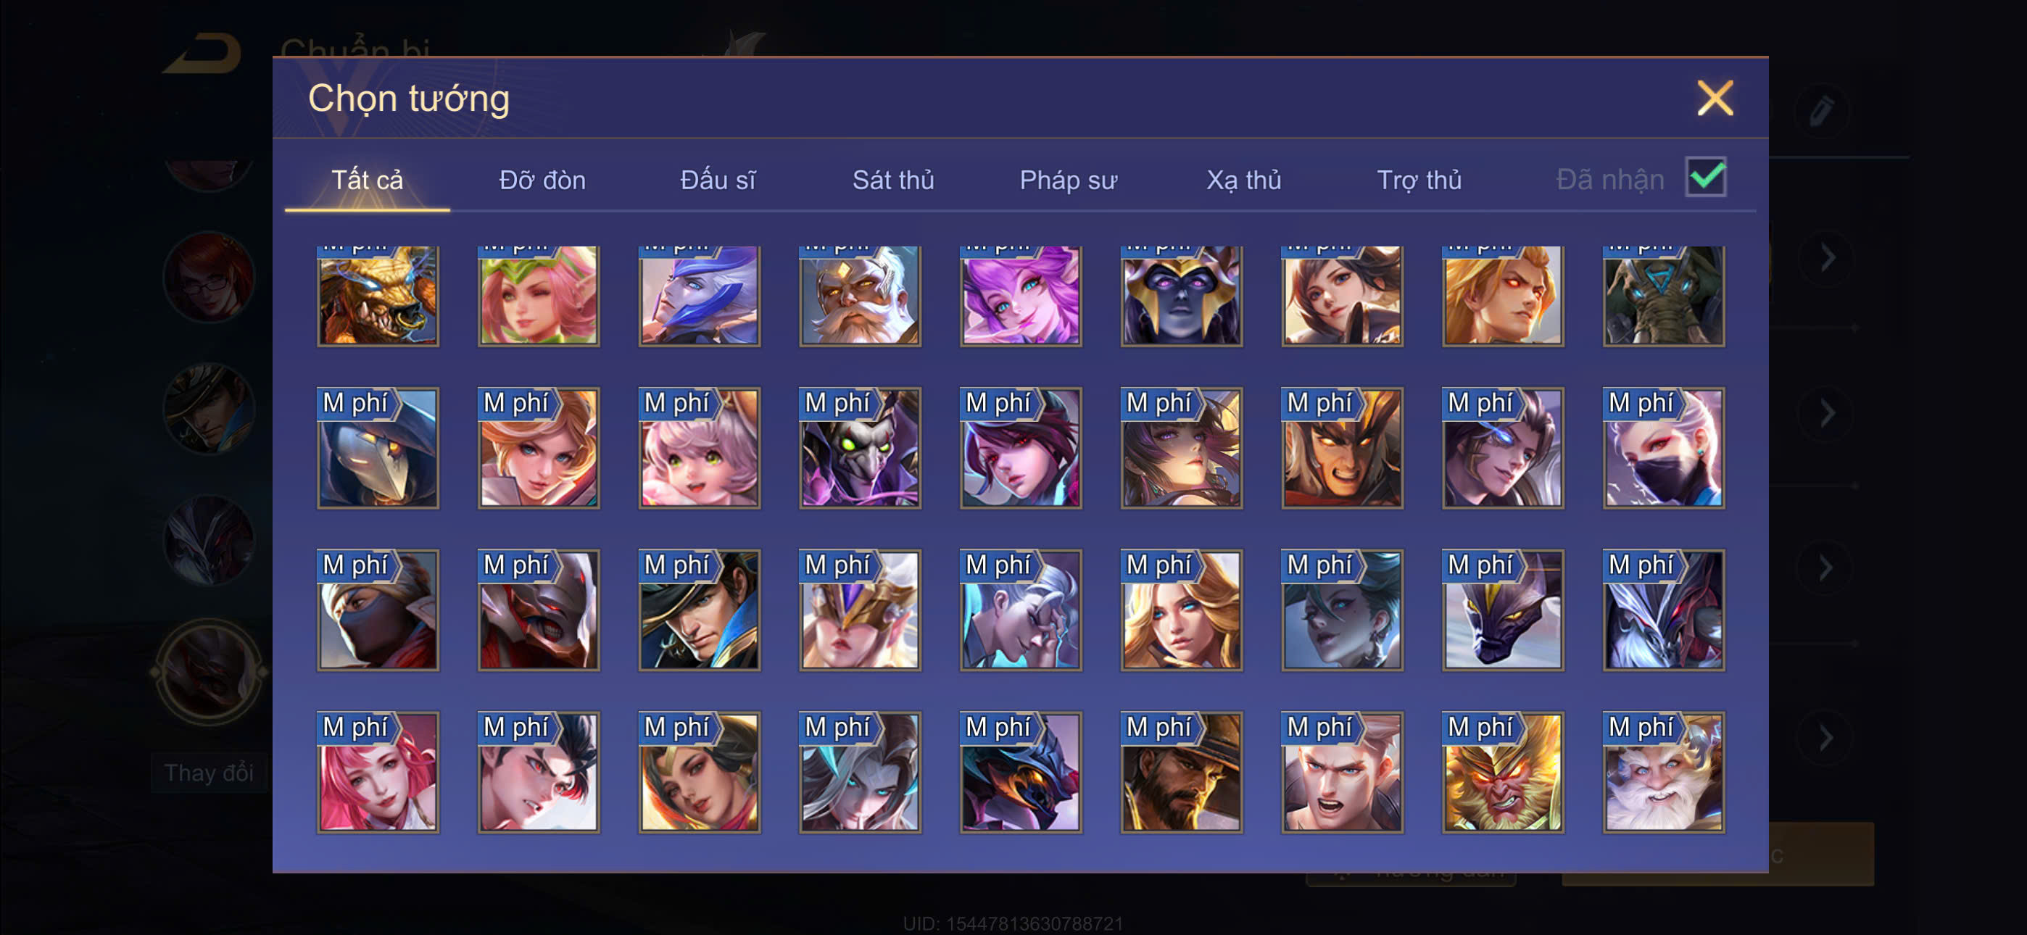Choose the blonde woman with blue eyes
Viewport: 2027px width, 935px height.
point(1181,610)
